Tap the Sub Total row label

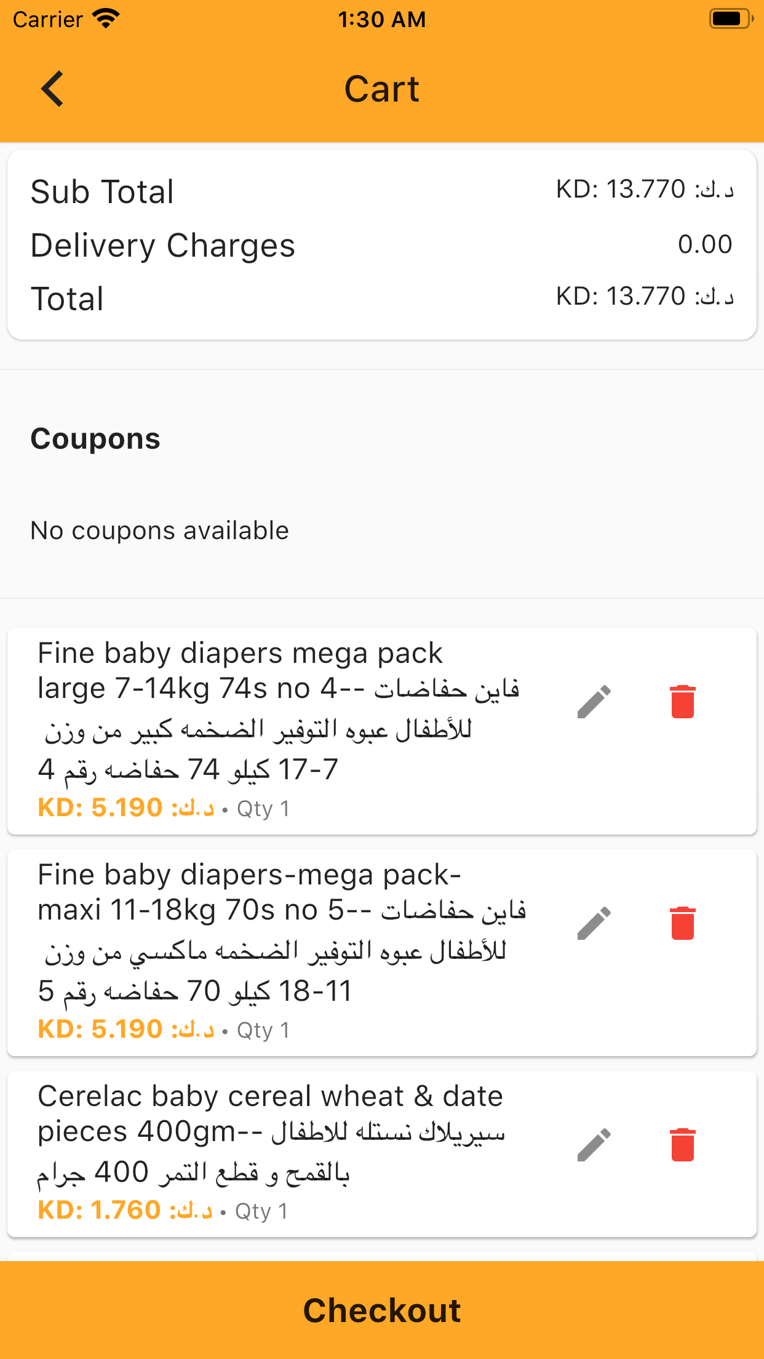102,191
